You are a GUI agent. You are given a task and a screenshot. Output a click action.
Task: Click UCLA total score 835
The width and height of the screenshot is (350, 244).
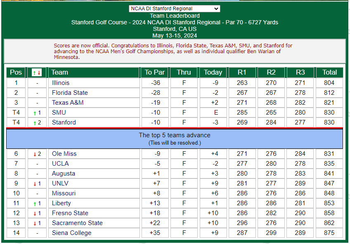click(x=329, y=164)
